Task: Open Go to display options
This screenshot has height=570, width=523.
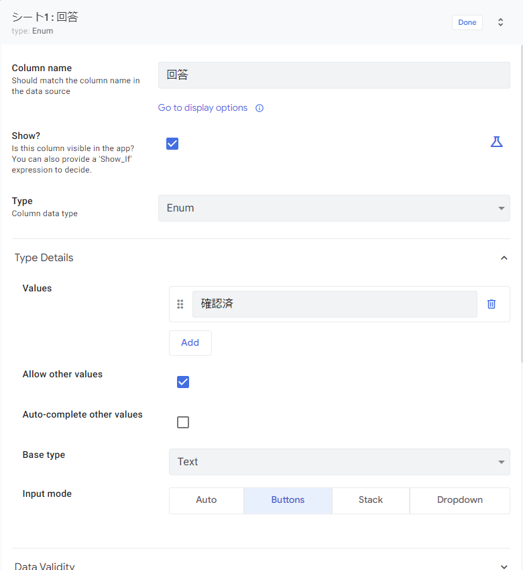Action: [x=201, y=107]
